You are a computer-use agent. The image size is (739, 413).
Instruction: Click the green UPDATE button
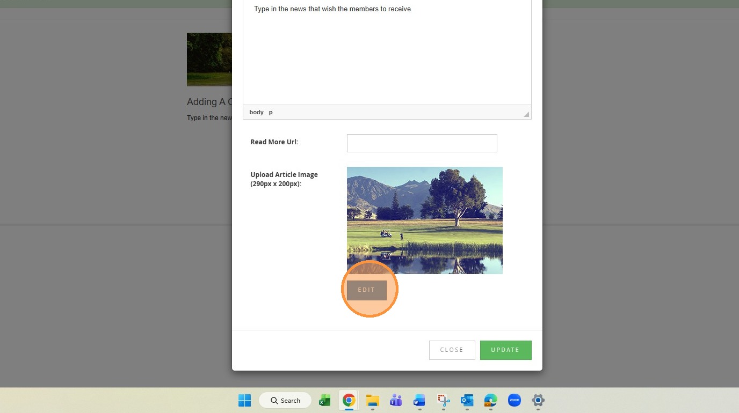tap(505, 350)
